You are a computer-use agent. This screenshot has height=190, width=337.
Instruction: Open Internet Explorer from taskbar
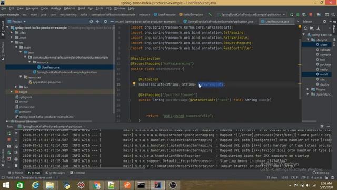point(35,185)
